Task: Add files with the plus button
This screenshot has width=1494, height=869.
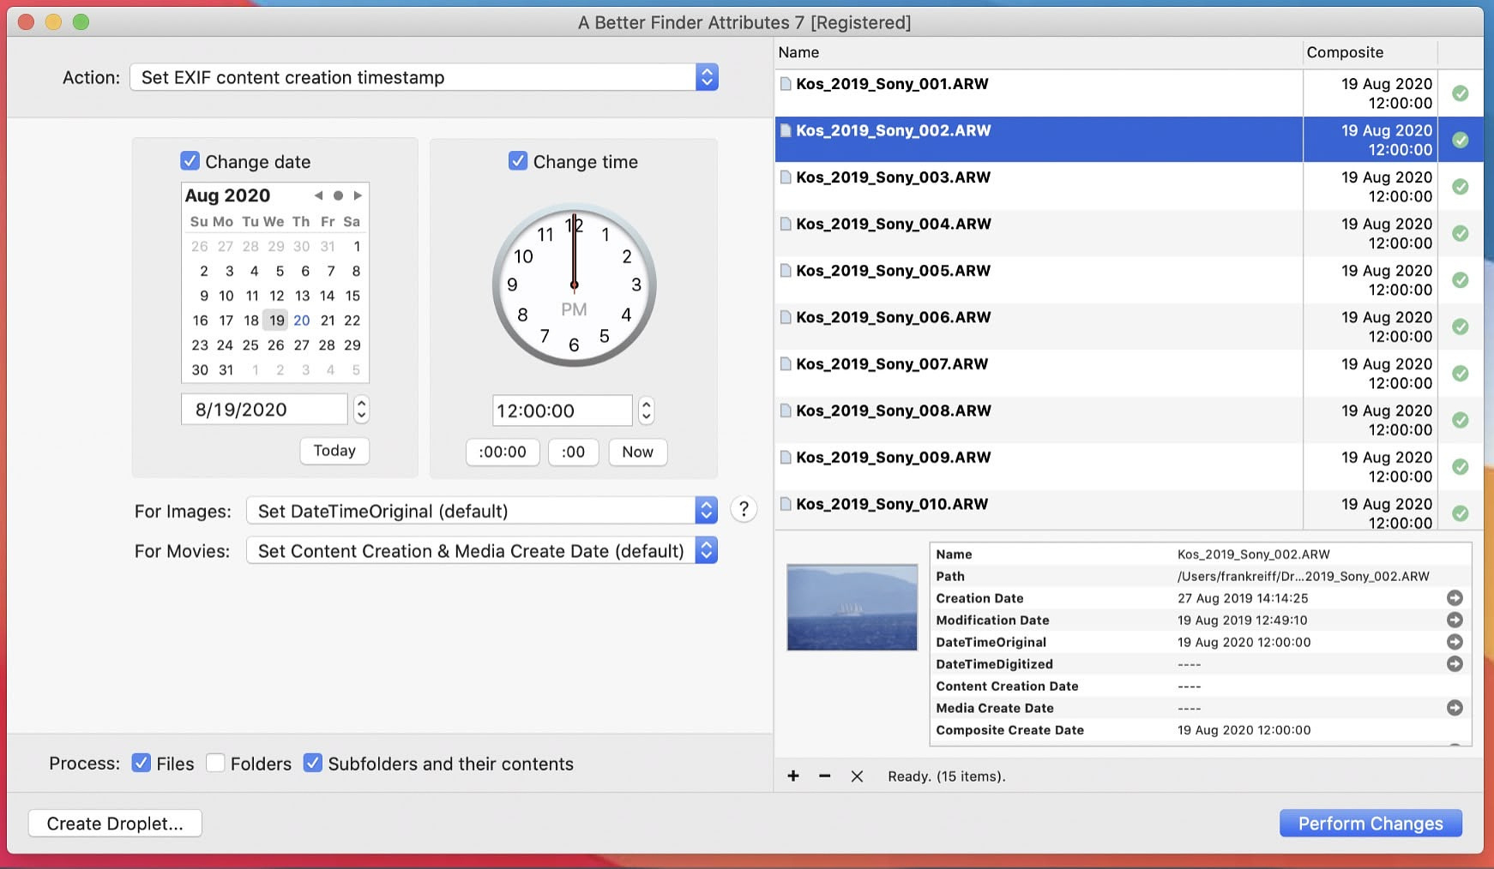Action: tap(793, 776)
